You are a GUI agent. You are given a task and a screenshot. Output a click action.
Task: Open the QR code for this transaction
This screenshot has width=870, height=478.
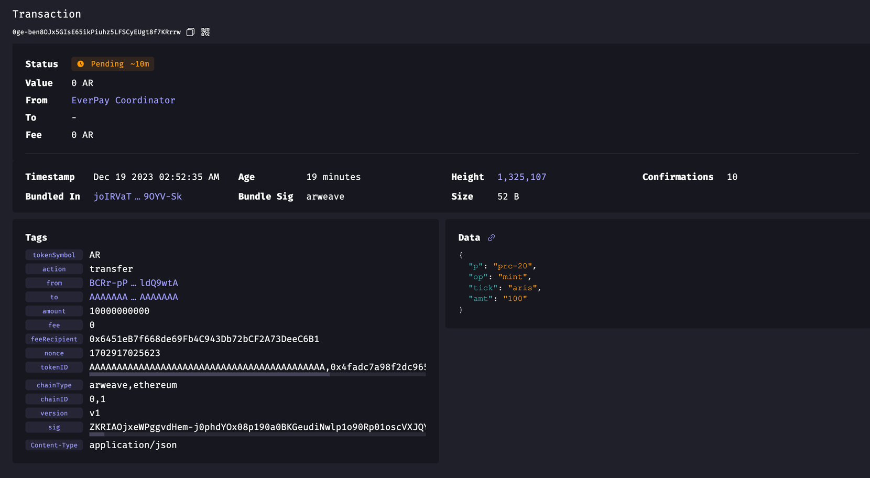(205, 32)
